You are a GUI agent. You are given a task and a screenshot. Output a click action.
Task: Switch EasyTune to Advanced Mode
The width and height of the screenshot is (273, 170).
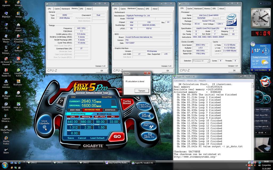[92, 110]
